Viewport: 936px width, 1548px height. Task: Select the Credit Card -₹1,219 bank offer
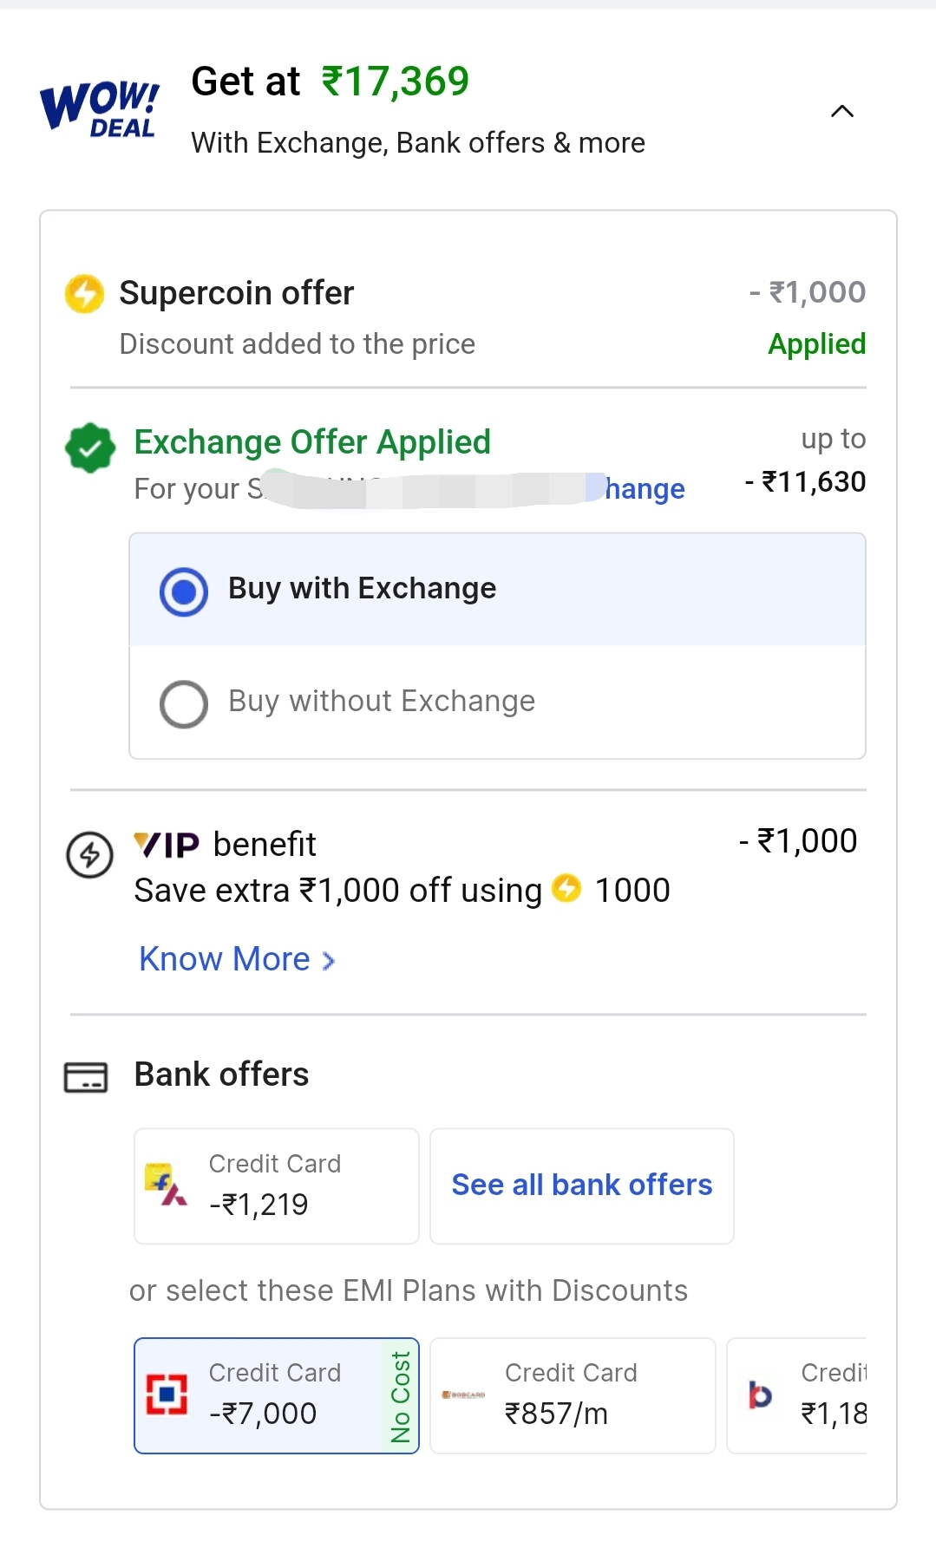click(x=276, y=1185)
